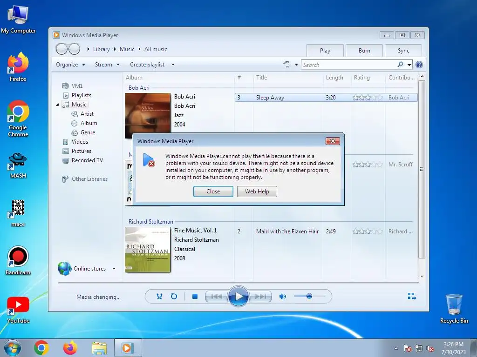
Task: Expand the arrow before Music breadcrumb
Action: tap(115, 49)
